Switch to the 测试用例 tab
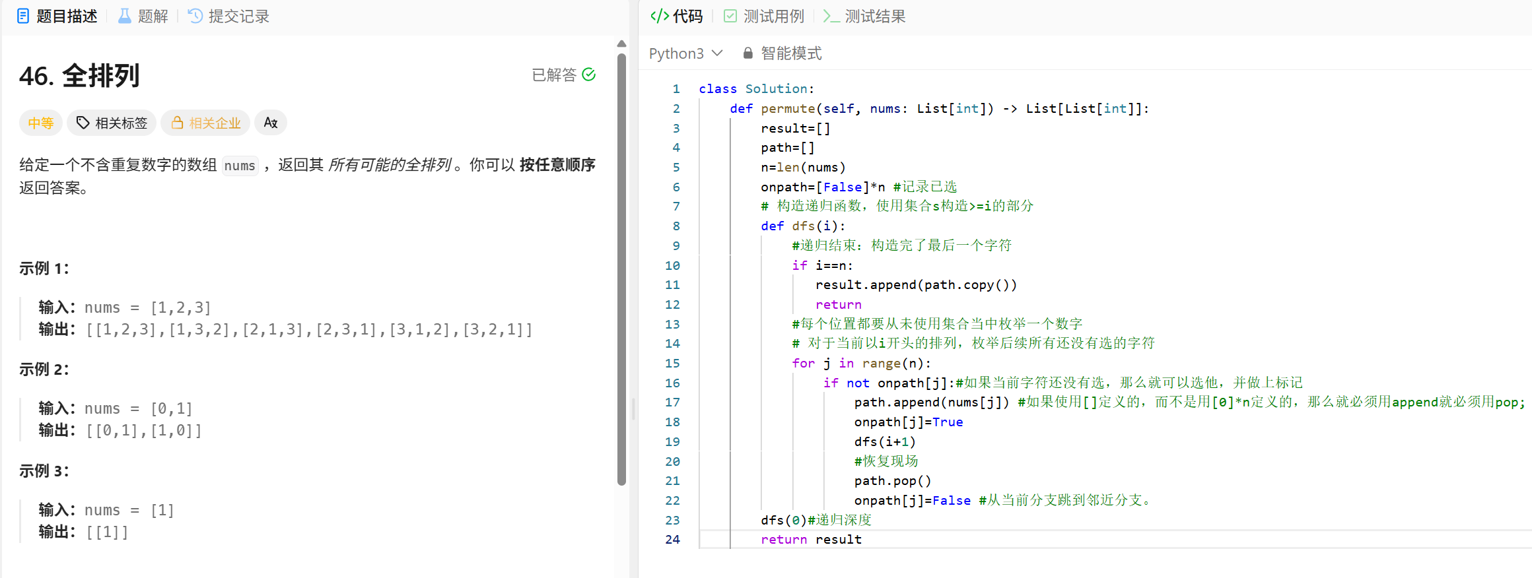 (763, 16)
